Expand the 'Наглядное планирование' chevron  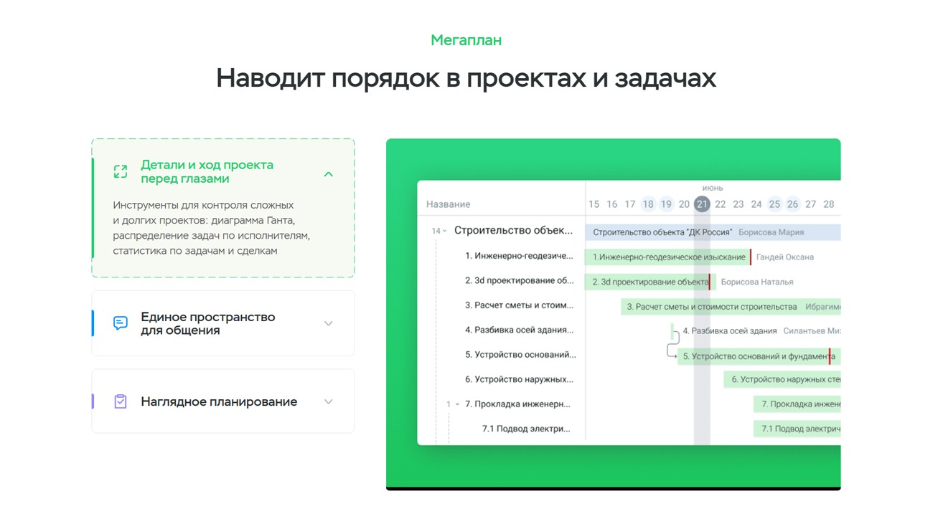coord(328,401)
